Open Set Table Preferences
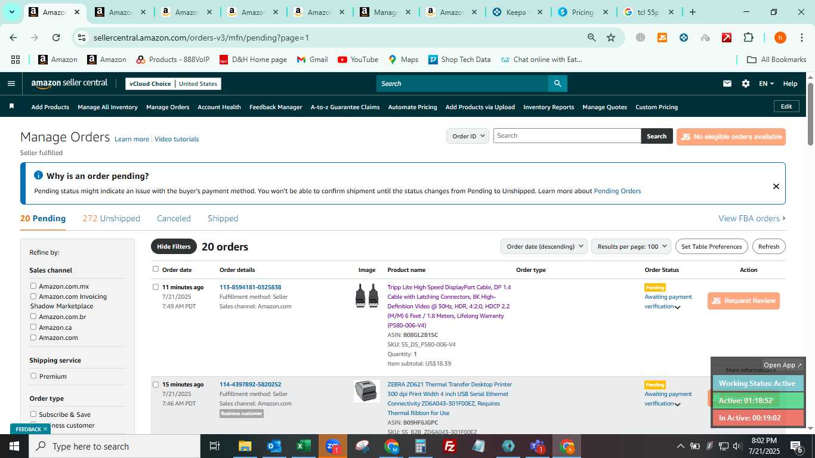This screenshot has height=458, width=815. (712, 246)
